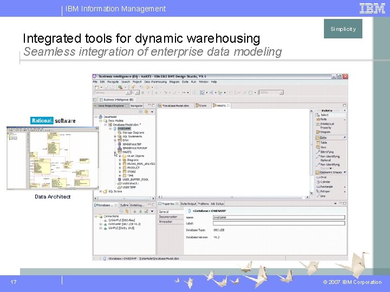
Task: Switch to the Data Output tab
Action: click(x=188, y=204)
